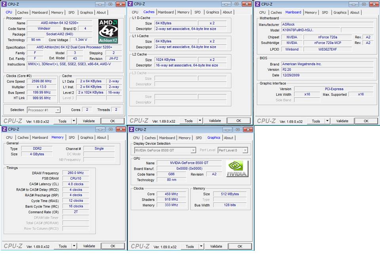Click OK button in Memory tab window

113,246
